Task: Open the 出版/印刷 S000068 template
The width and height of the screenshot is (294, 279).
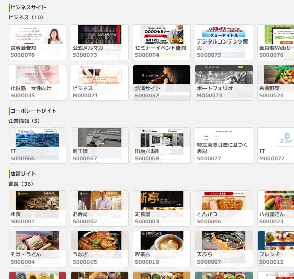Action: (x=162, y=146)
